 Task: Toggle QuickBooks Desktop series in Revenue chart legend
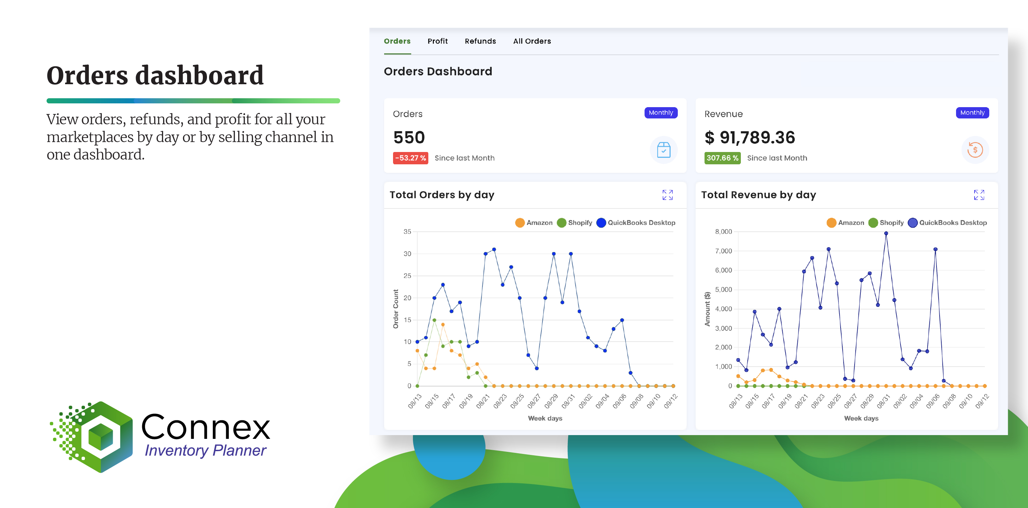tap(947, 223)
